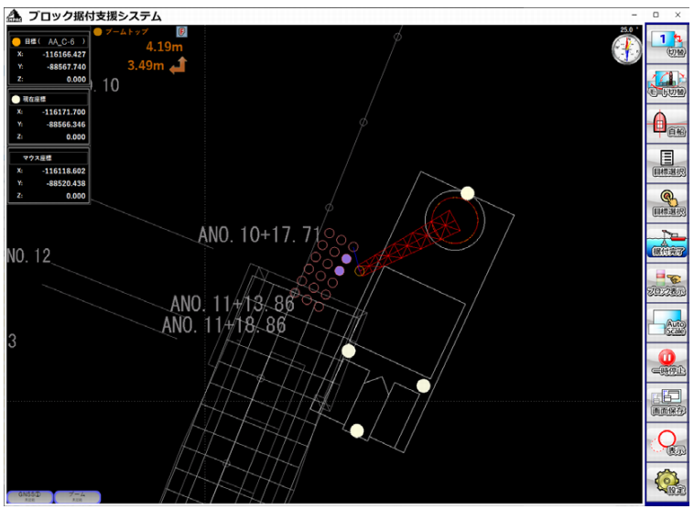Click the 切替 screen switch icon
The image size is (694, 509).
[667, 44]
